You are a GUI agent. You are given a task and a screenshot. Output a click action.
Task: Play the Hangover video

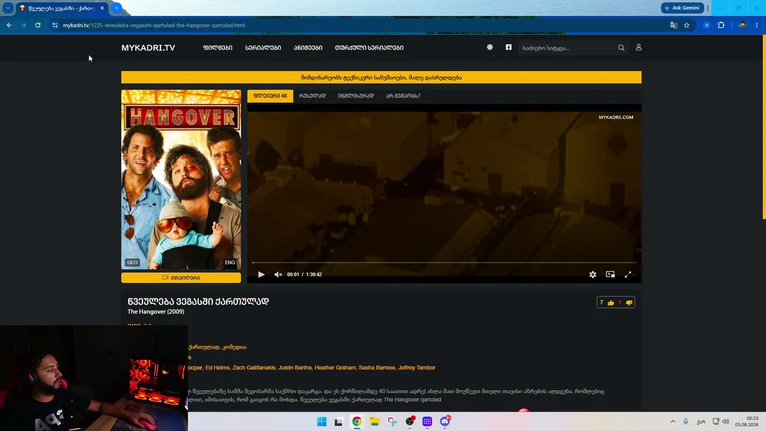point(261,275)
